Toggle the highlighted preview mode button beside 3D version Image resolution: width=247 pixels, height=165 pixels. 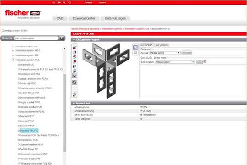(135, 48)
